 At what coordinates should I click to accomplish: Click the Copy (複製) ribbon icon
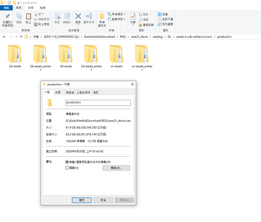tap(19, 16)
